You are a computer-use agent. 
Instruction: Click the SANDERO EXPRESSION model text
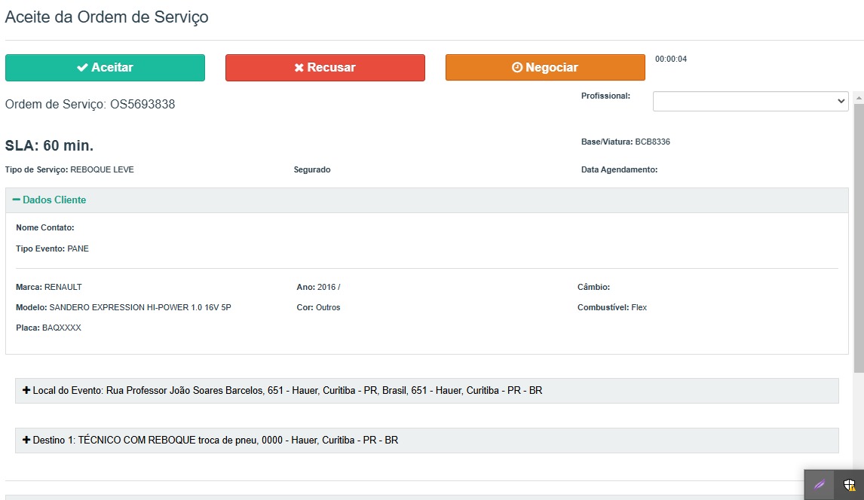pos(140,307)
